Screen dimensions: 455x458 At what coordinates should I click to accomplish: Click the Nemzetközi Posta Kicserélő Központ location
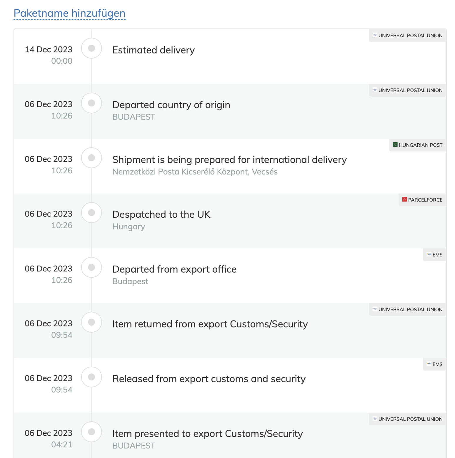195,172
